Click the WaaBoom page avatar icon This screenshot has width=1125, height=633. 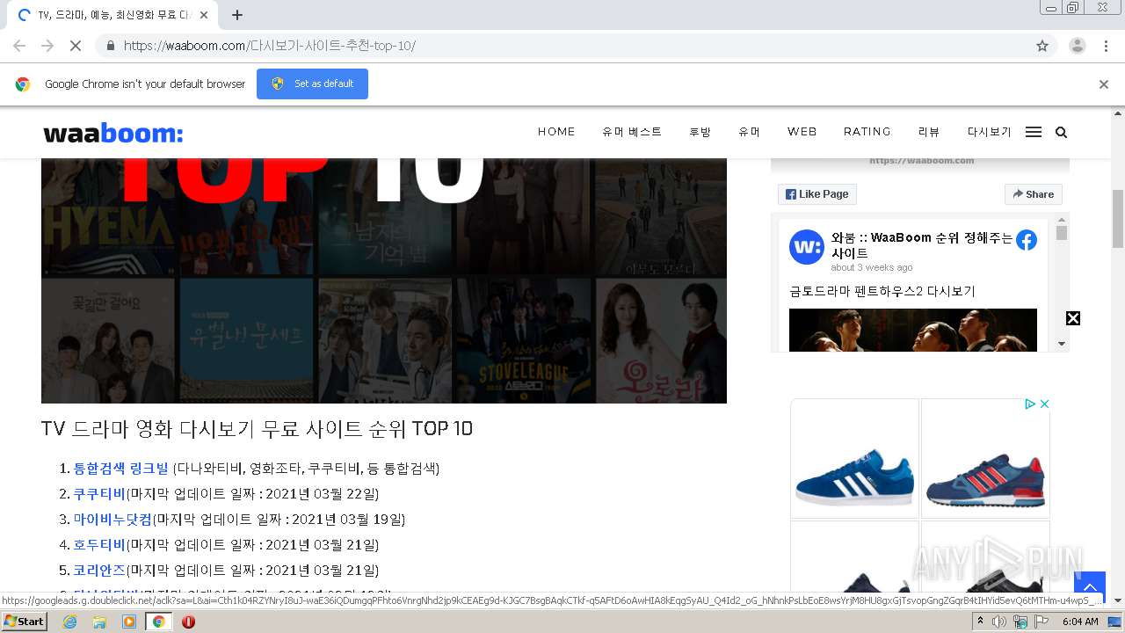806,247
